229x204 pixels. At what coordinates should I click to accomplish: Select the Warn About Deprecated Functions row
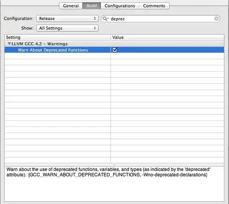(114, 50)
